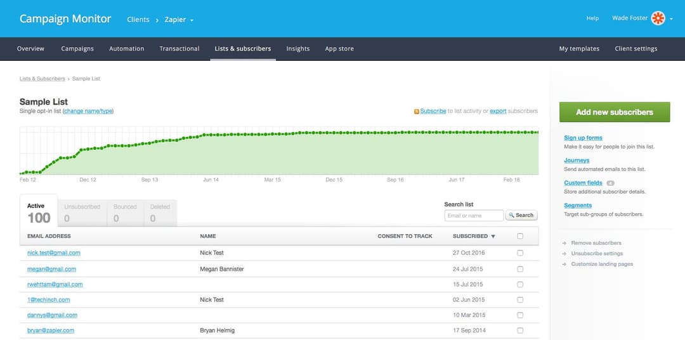The image size is (685, 340).
Task: Open the Segments link
Action: (x=578, y=206)
